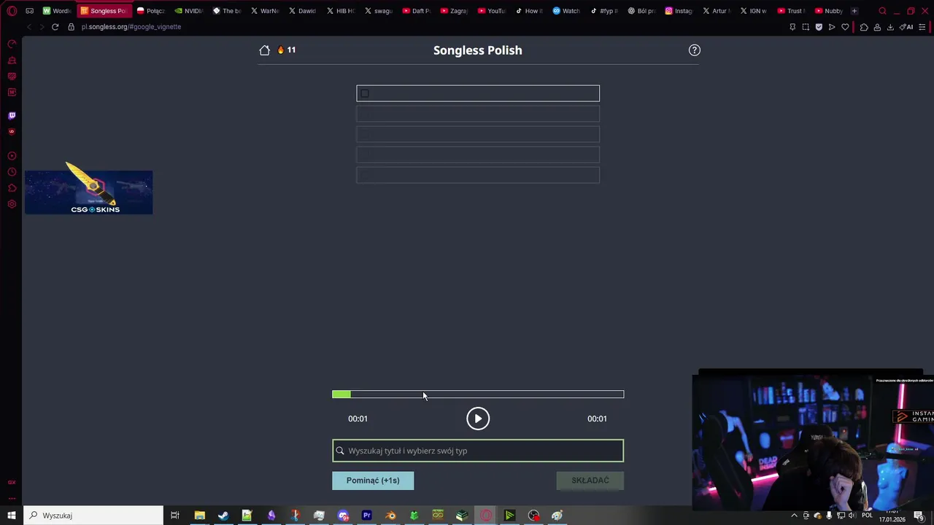Play the song snippet

[478, 419]
